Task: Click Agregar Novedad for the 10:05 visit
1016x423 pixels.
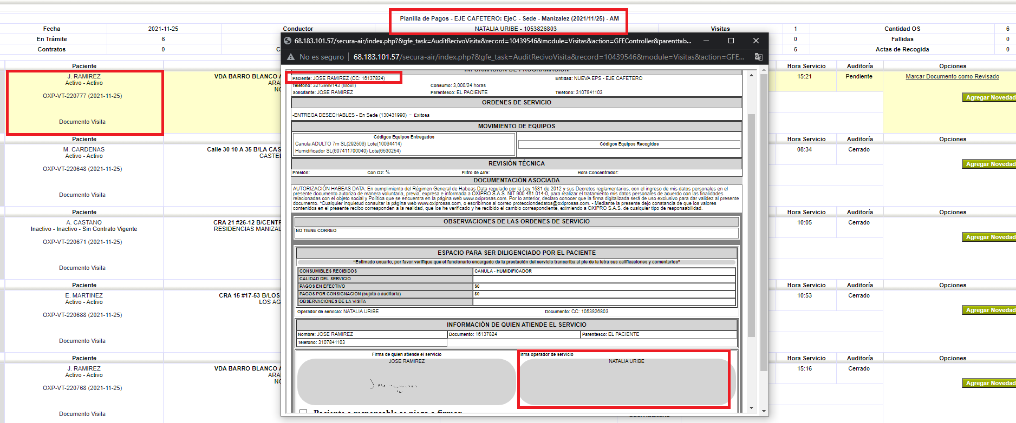Action: click(989, 237)
